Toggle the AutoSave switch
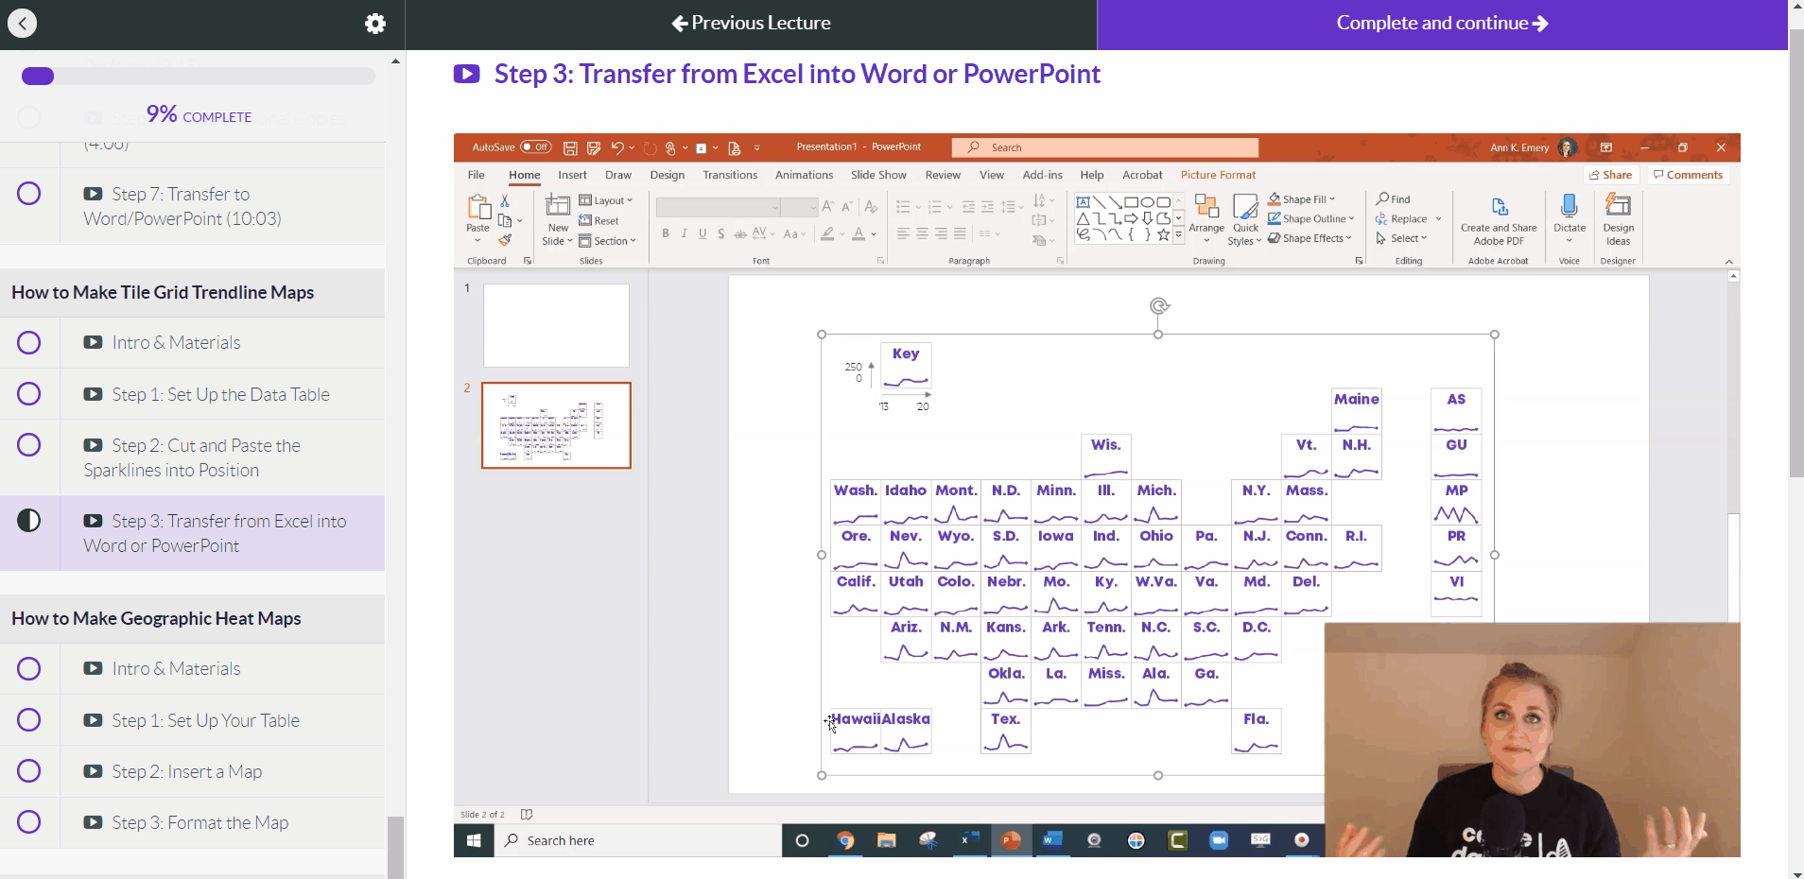This screenshot has height=879, width=1804. coord(536,147)
